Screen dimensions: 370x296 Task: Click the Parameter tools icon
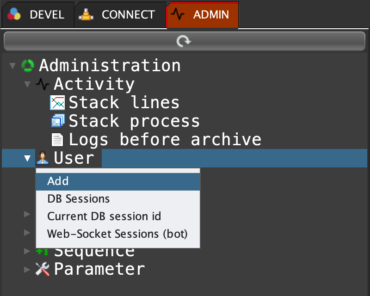43,269
